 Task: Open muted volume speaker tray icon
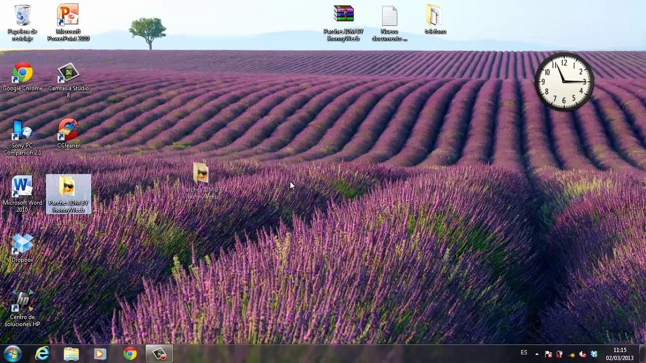(x=582, y=354)
